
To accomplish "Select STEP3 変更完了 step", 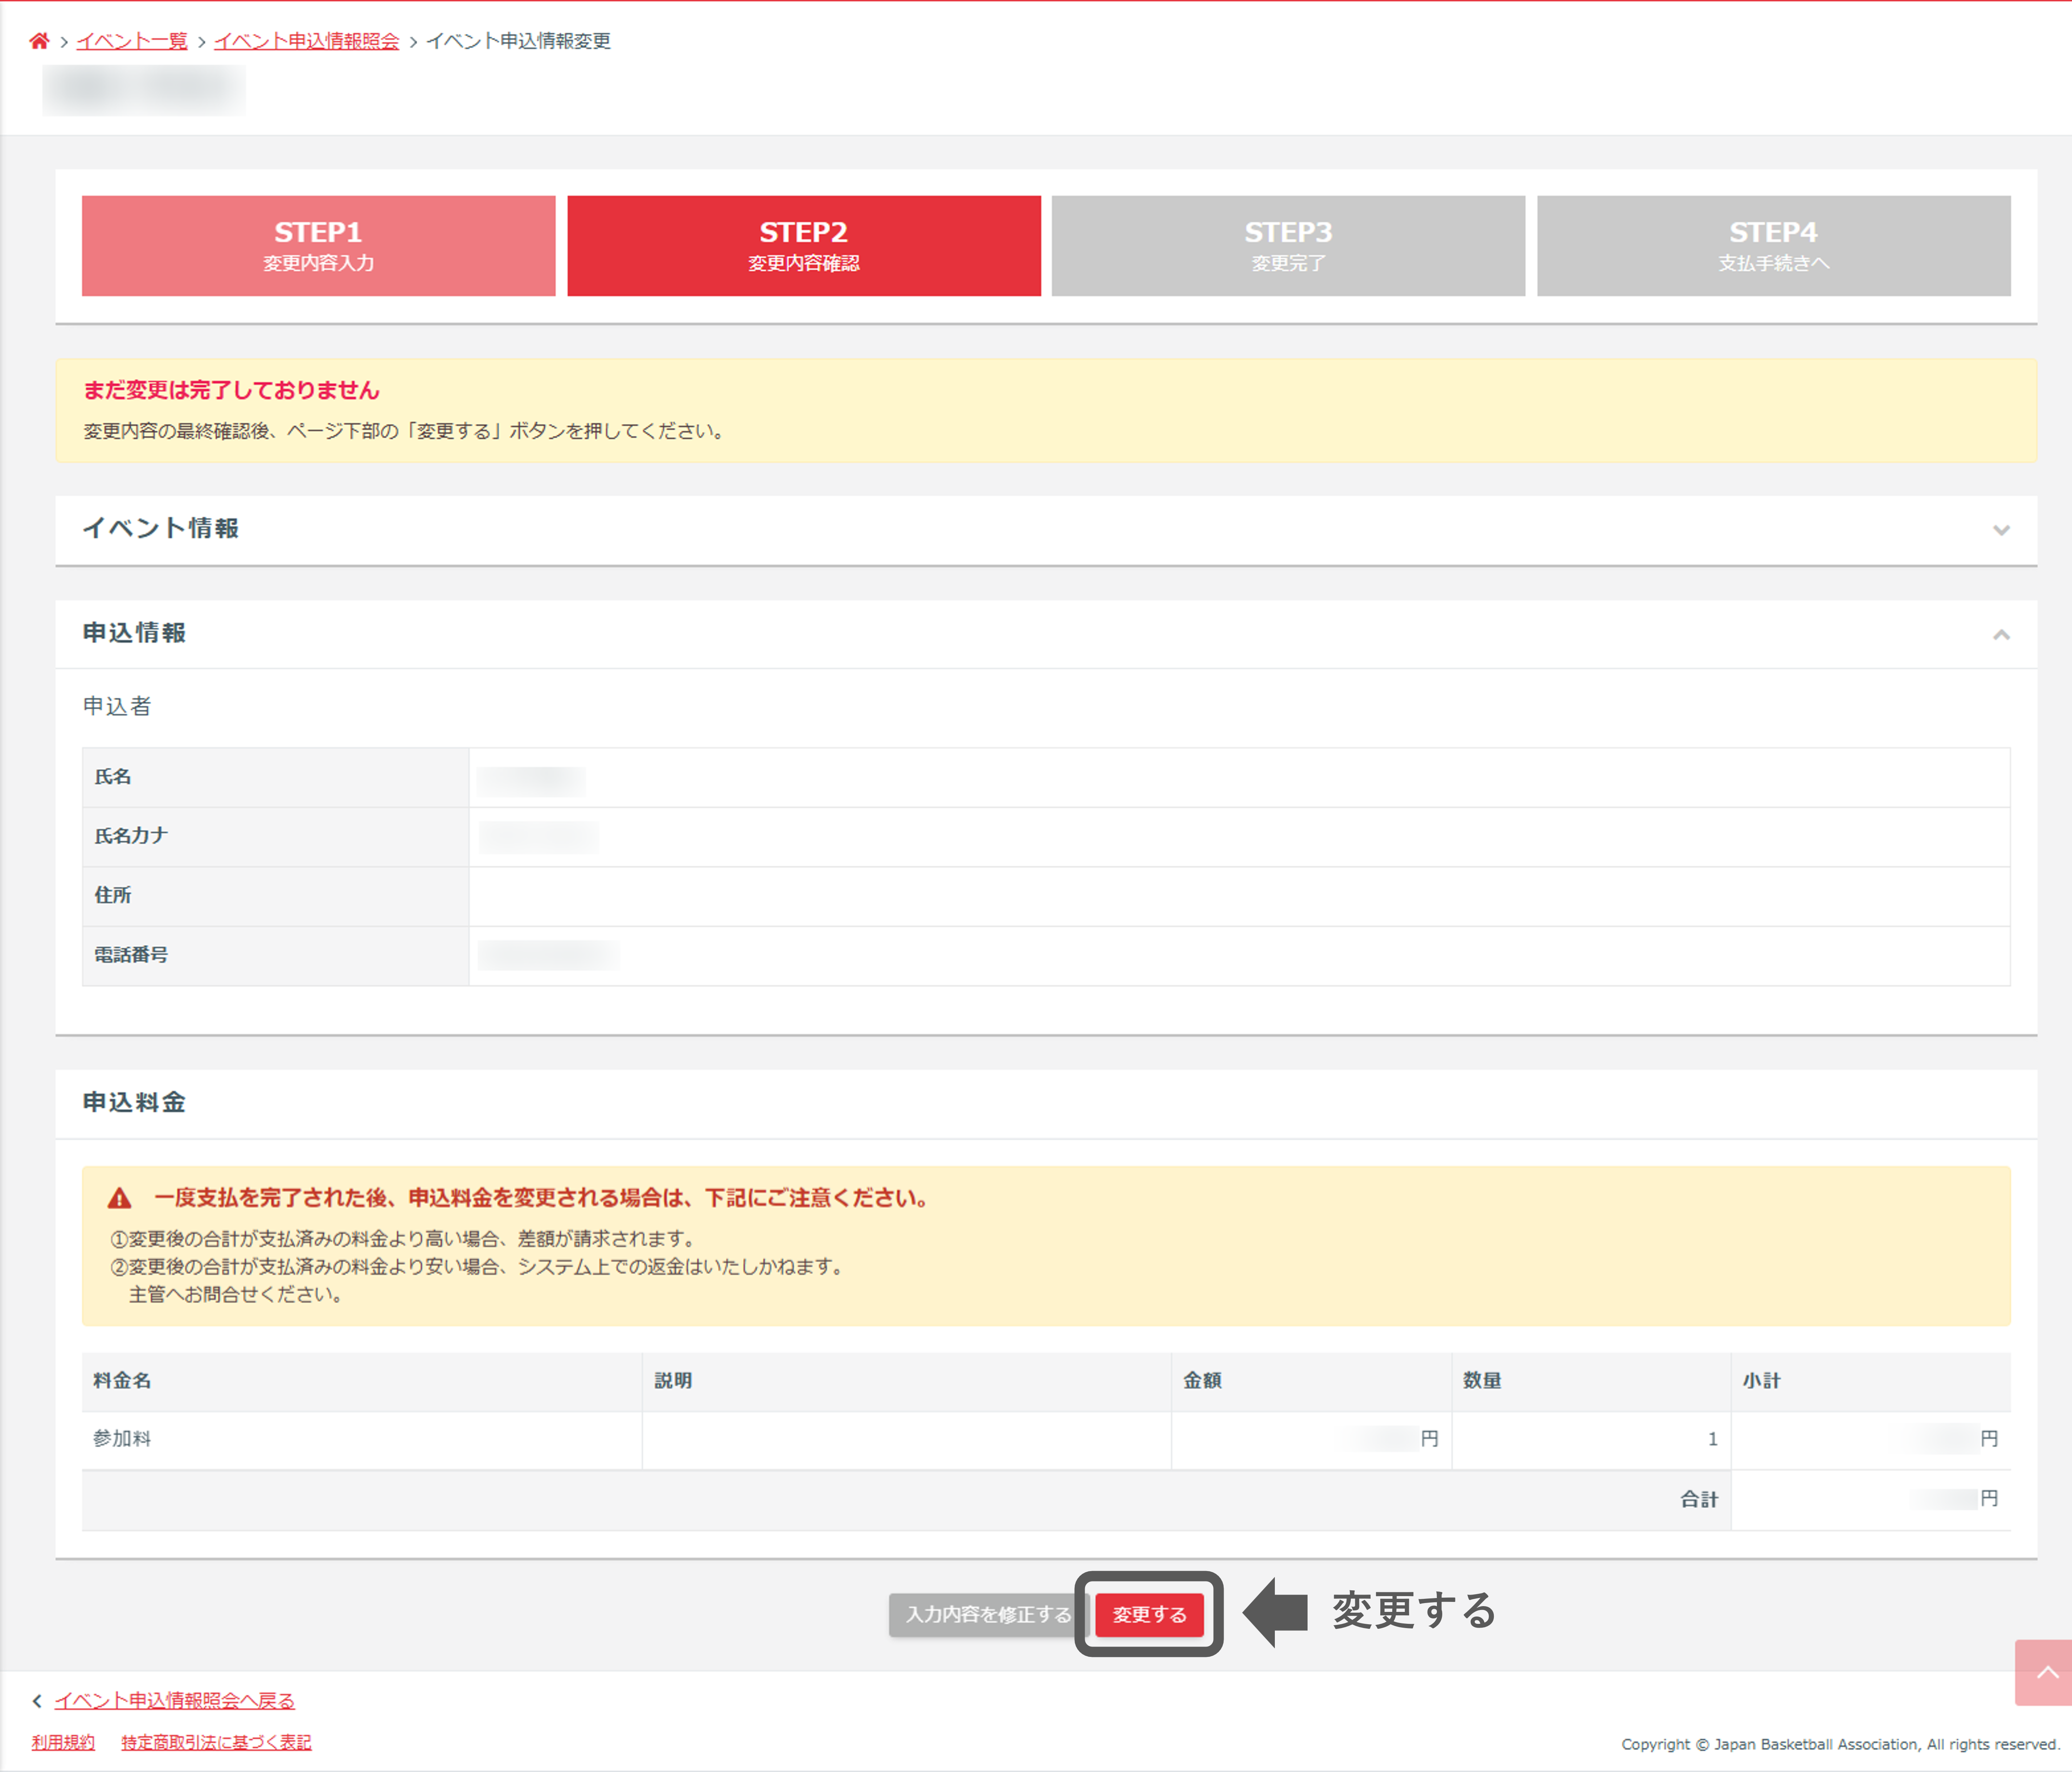I will tap(1288, 246).
